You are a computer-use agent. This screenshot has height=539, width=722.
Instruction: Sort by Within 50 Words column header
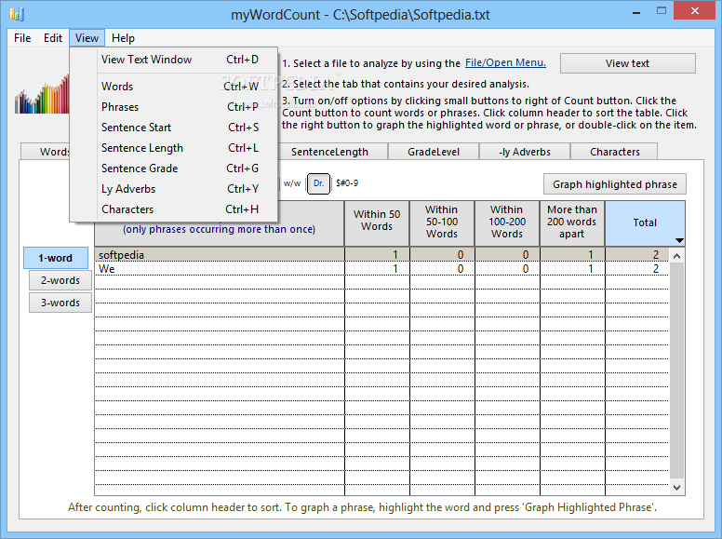377,223
